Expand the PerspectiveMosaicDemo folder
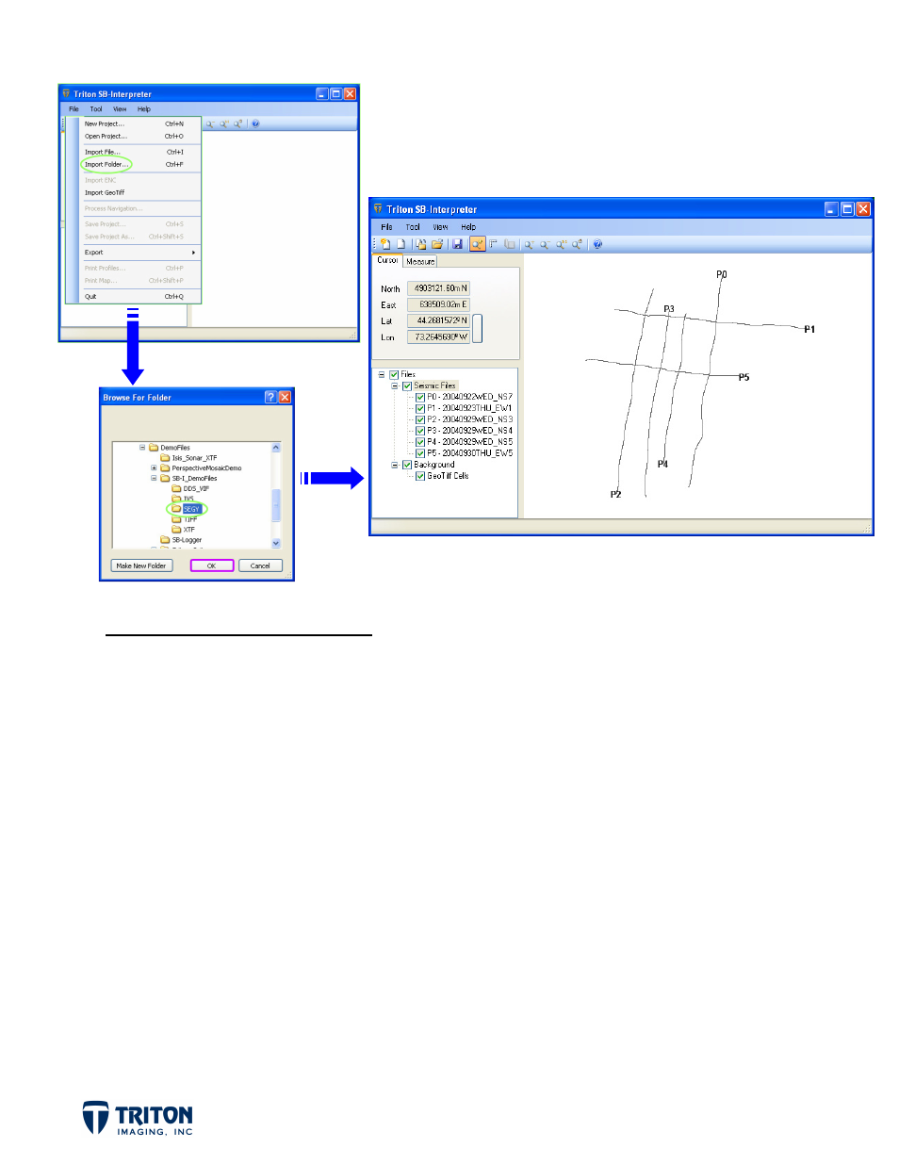 154,467
